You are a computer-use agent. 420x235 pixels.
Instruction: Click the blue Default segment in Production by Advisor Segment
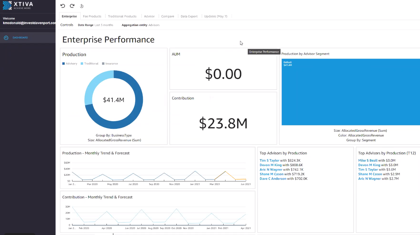pos(351,92)
